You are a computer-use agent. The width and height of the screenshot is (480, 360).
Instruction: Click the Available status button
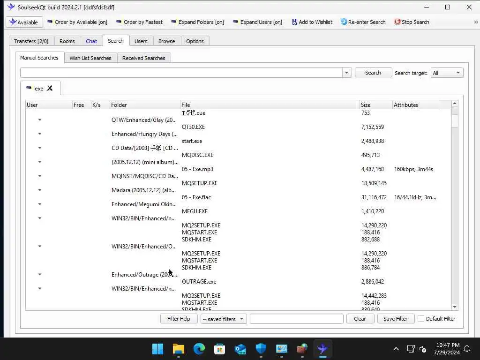[x=24, y=22]
